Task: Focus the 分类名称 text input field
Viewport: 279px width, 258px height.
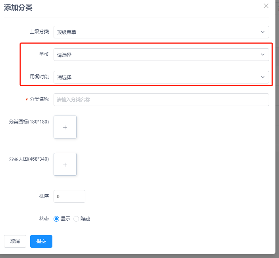Action: (x=161, y=100)
